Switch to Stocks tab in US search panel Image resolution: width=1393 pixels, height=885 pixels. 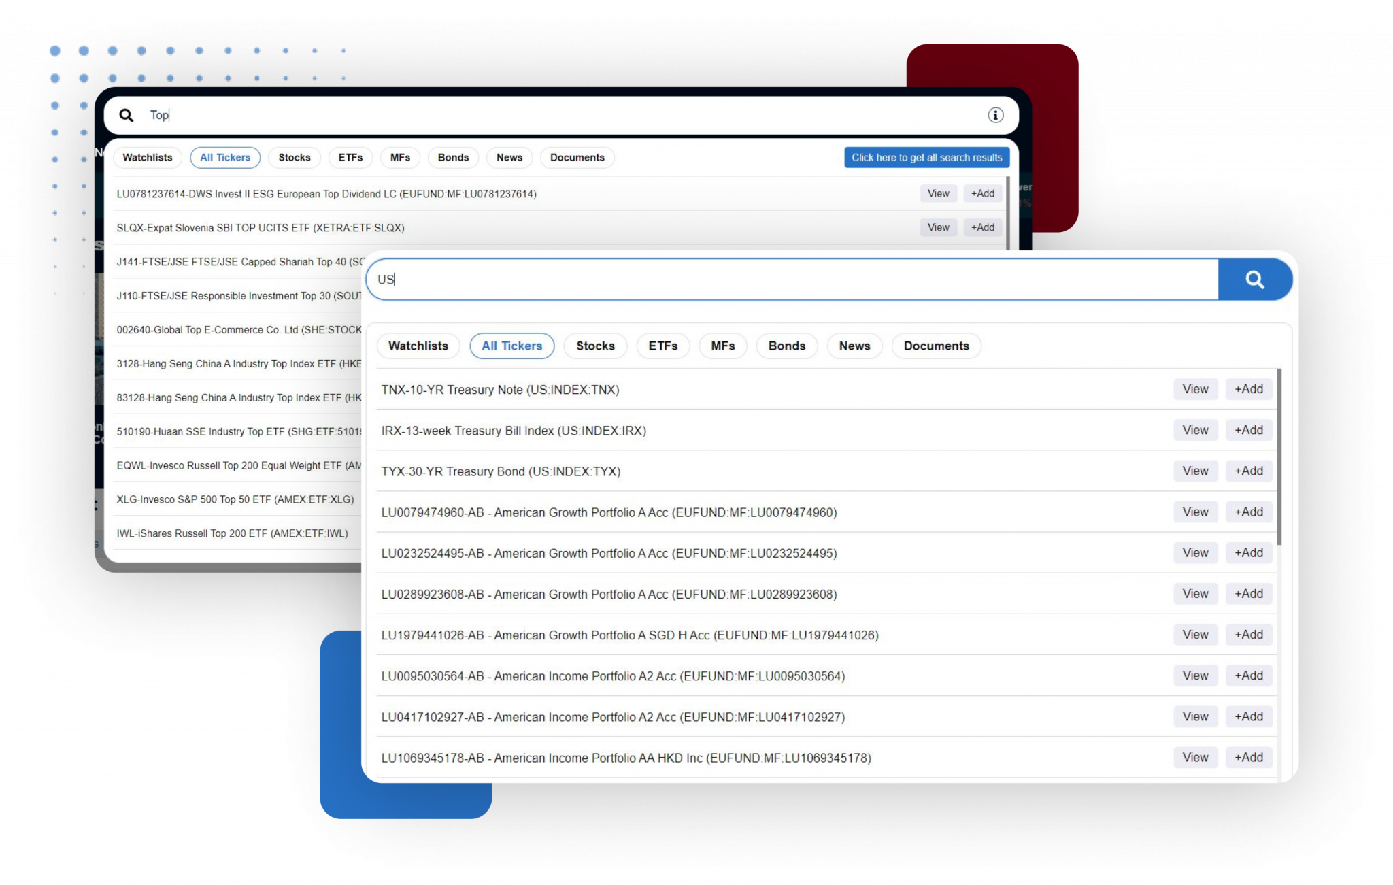tap(595, 346)
